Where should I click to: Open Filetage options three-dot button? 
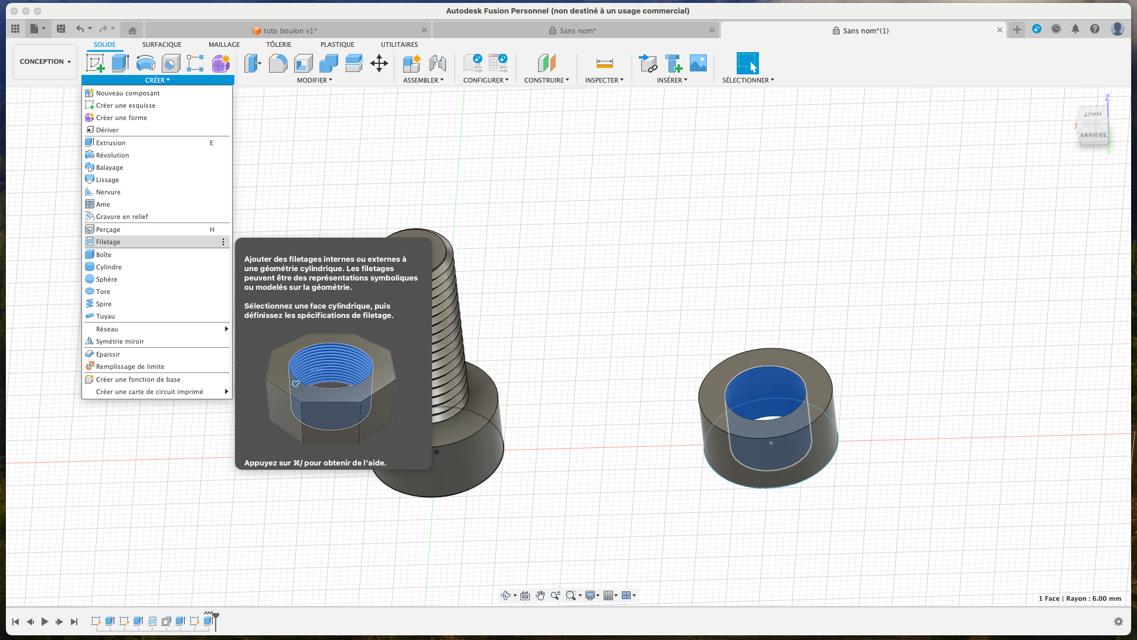[x=223, y=242]
